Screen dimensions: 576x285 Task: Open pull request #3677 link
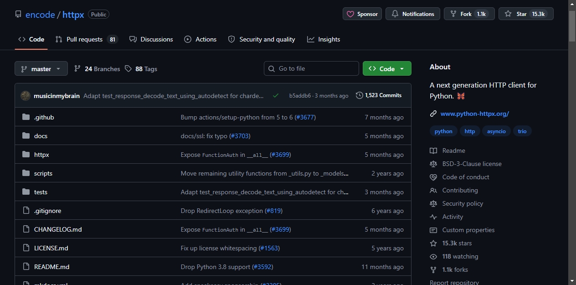pos(305,117)
